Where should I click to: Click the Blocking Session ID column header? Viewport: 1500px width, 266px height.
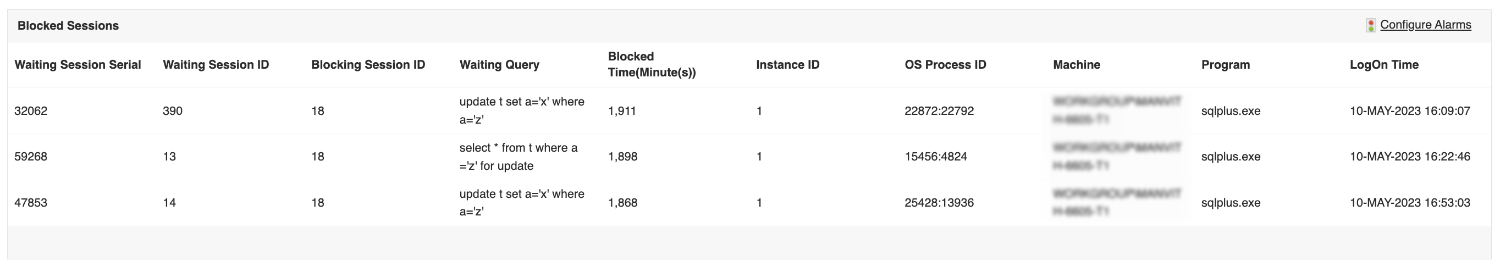click(x=368, y=65)
